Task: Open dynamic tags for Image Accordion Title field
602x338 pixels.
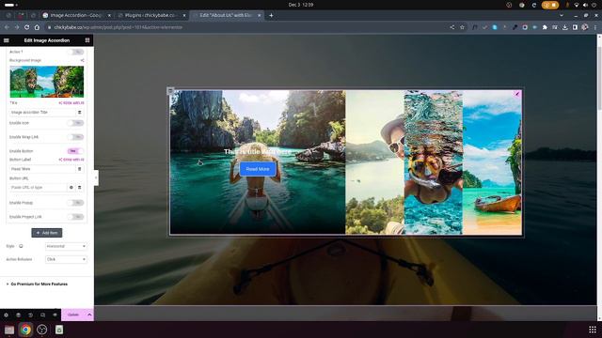Action: (79, 113)
